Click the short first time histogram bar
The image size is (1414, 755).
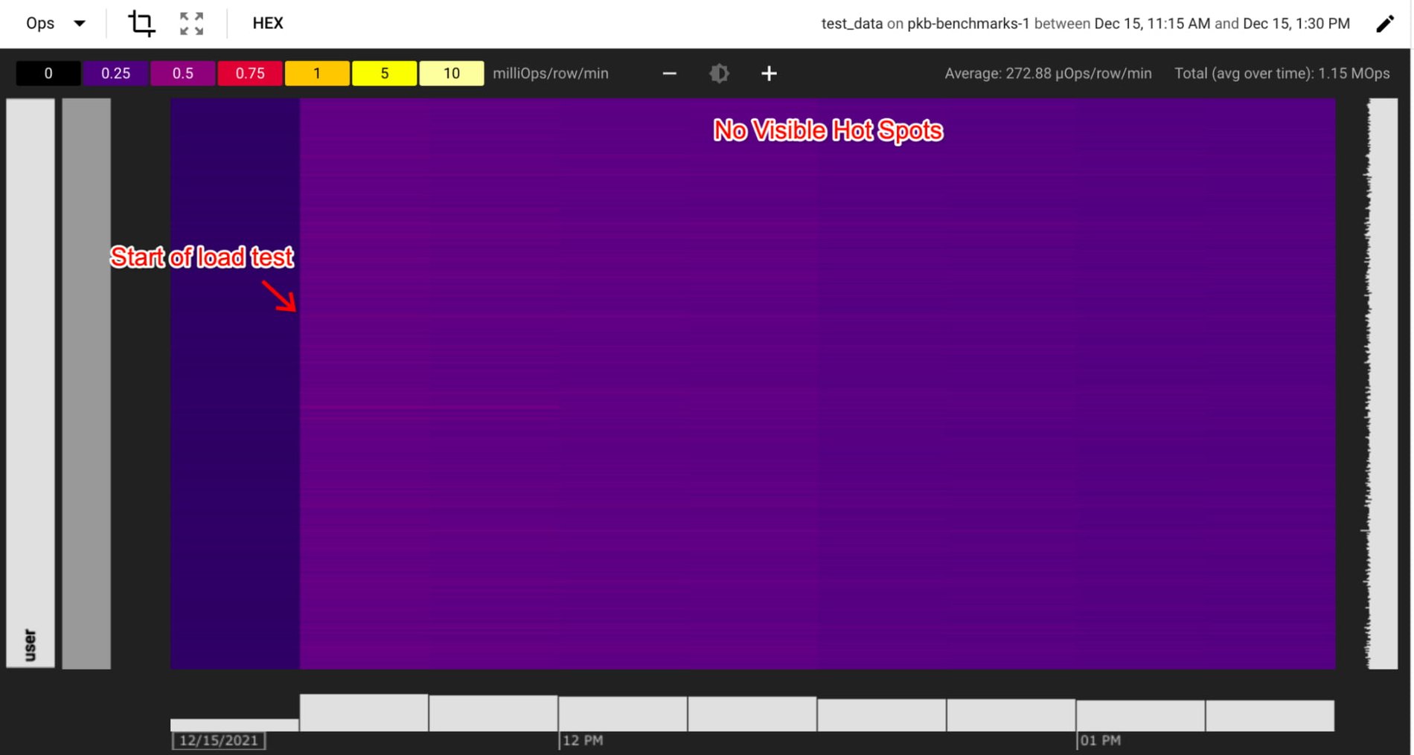[234, 725]
